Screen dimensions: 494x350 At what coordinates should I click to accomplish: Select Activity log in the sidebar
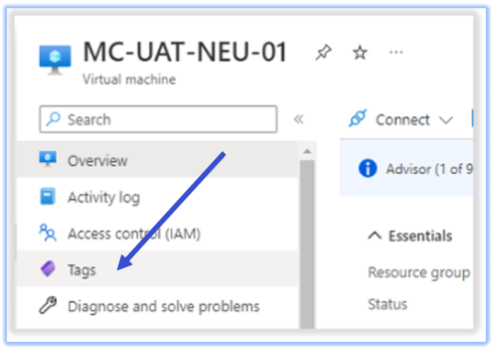[157, 196]
